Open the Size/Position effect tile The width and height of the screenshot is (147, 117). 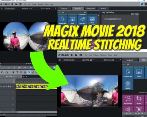click(128, 100)
